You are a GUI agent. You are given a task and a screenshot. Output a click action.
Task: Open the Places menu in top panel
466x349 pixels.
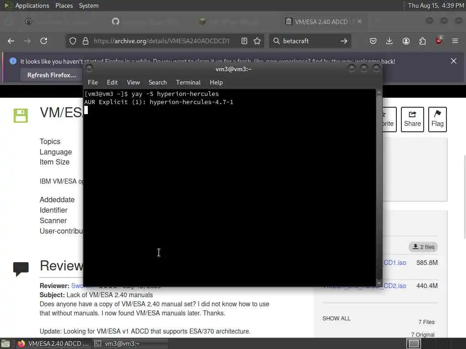pos(64,5)
